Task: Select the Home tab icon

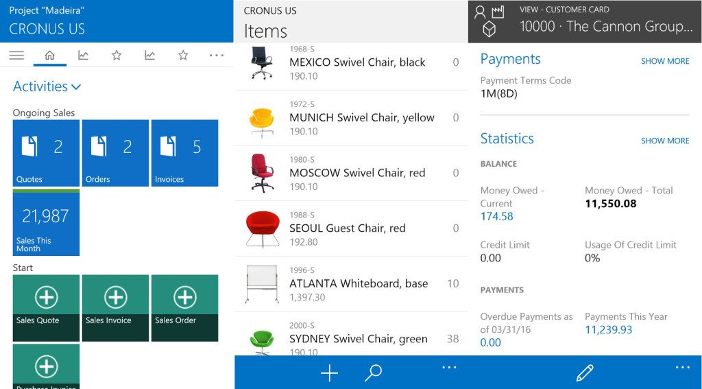Action: tap(49, 55)
